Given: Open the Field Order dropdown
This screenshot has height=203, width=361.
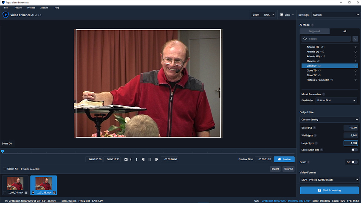Looking at the screenshot, I should pyautogui.click(x=336, y=100).
